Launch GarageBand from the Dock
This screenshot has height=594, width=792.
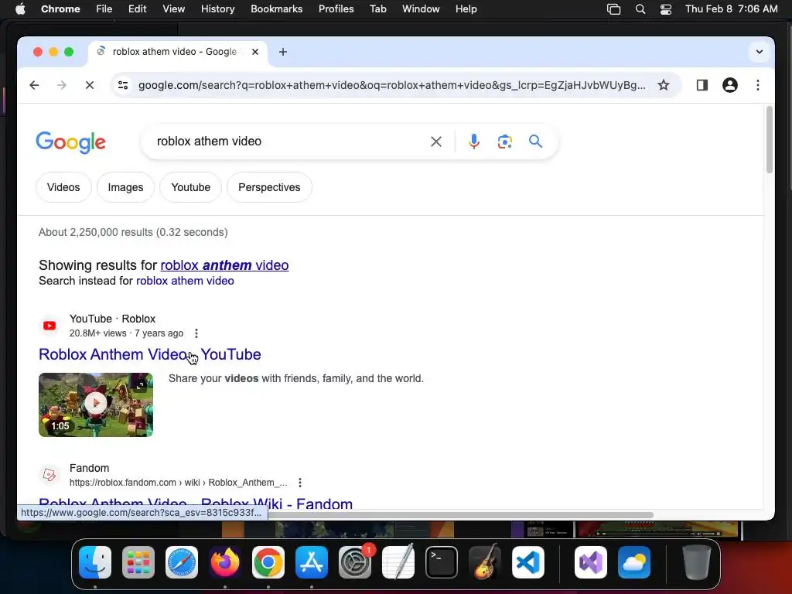click(x=485, y=562)
